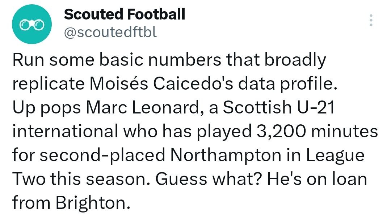Open the Scouted Football display name
Screen dimensions: 391x219
(125, 14)
